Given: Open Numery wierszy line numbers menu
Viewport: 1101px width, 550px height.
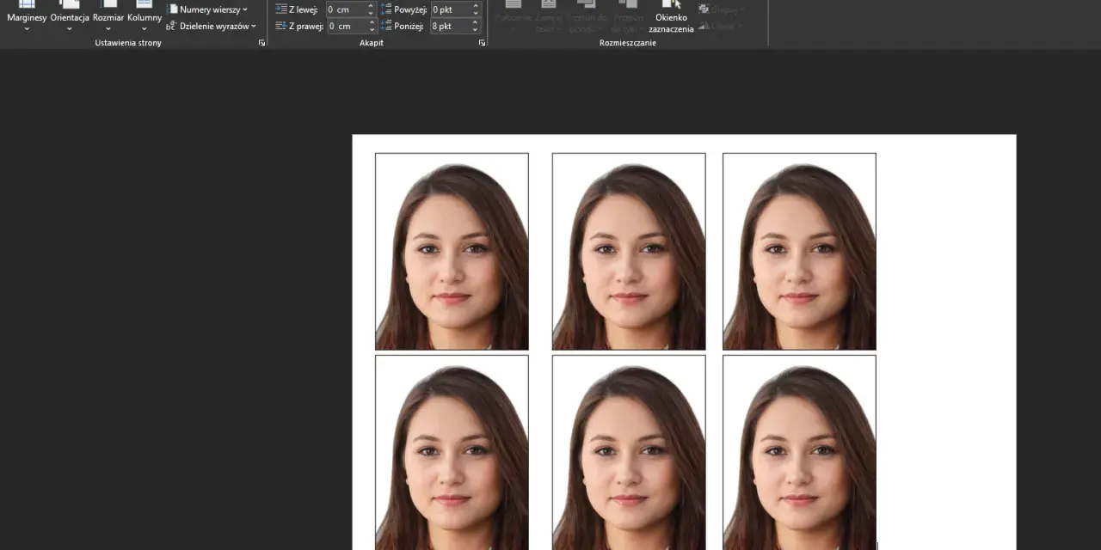Looking at the screenshot, I should 207,9.
